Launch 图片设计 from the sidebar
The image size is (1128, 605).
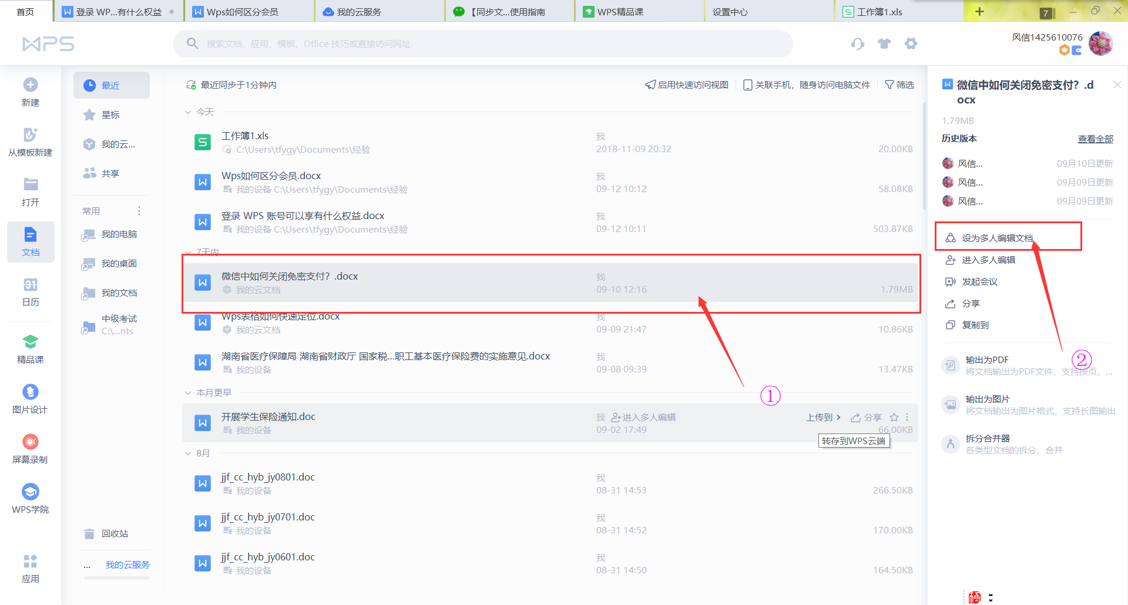pos(31,399)
